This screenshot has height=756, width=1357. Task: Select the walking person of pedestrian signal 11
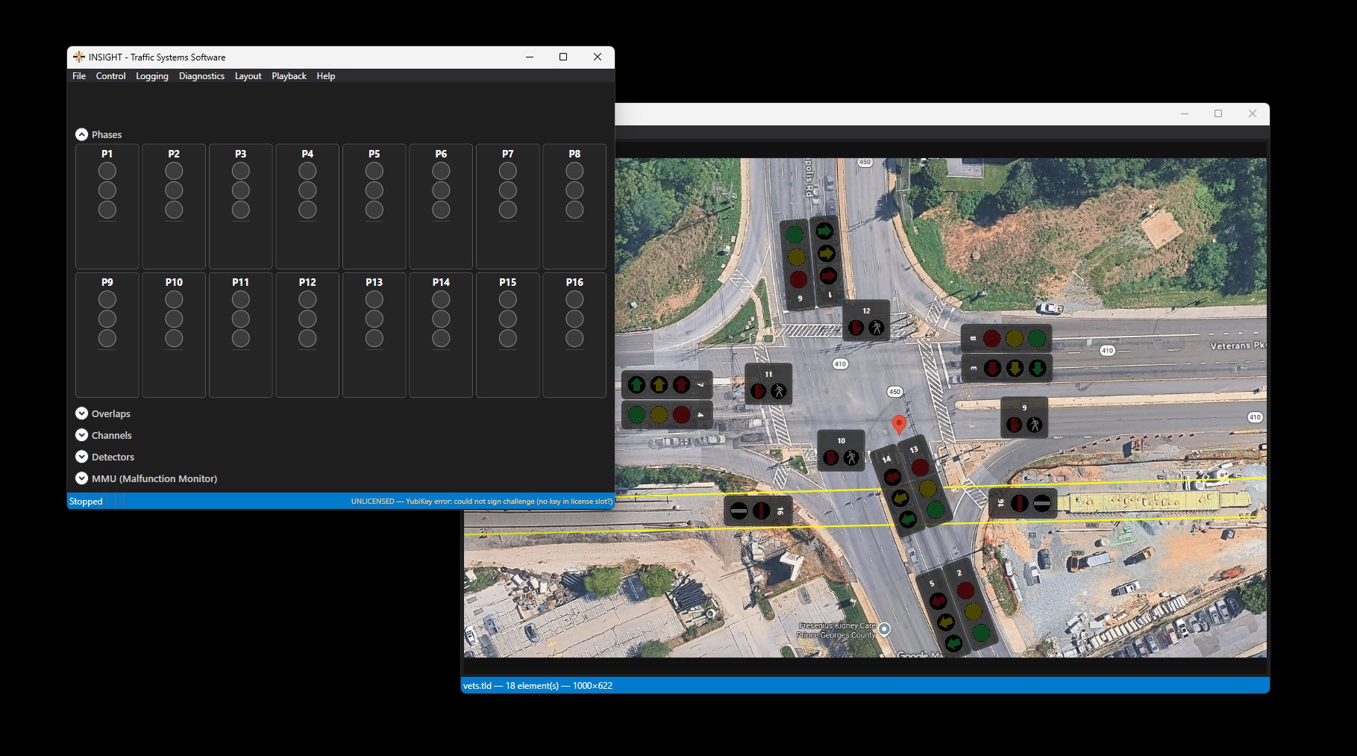pyautogui.click(x=779, y=391)
